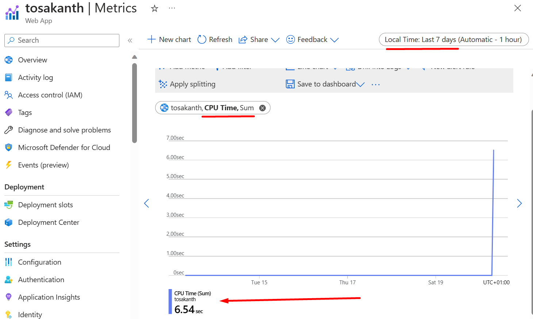Click the New chart button
Viewport: 533px width, 319px height.
point(169,39)
